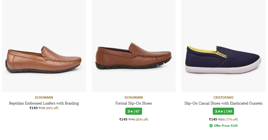Click the Offer Price ₹139 text
The width and height of the screenshot is (268, 140).
click(226, 126)
